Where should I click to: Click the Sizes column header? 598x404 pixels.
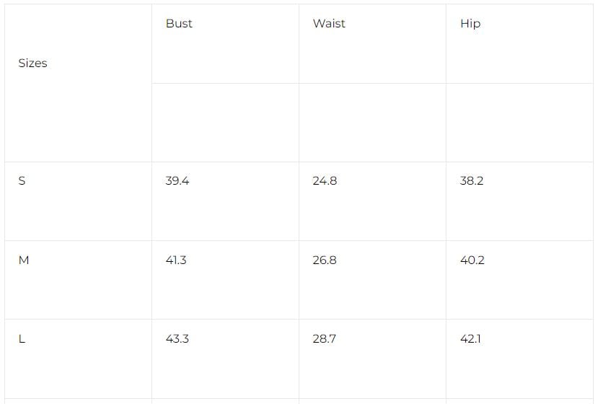(x=32, y=63)
